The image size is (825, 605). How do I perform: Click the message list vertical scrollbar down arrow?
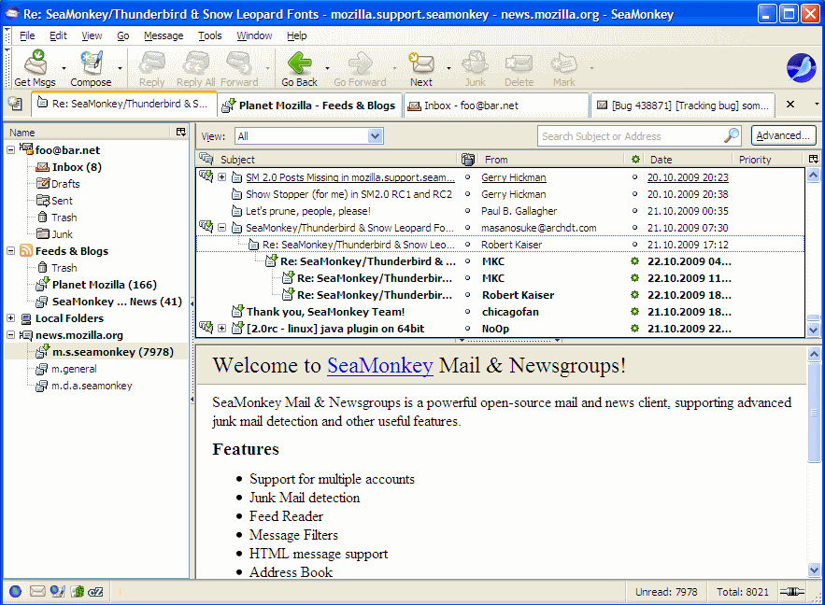pos(812,329)
